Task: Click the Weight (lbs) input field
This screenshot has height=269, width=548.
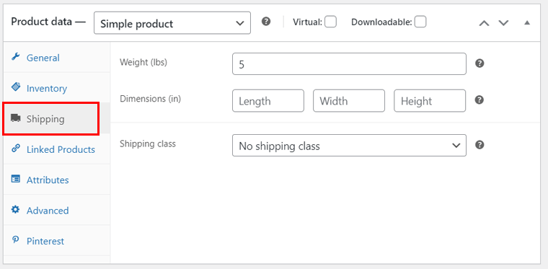Action: [349, 64]
